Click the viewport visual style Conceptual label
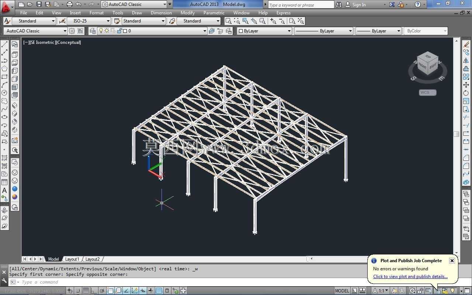This screenshot has width=472, height=295. pos(68,42)
